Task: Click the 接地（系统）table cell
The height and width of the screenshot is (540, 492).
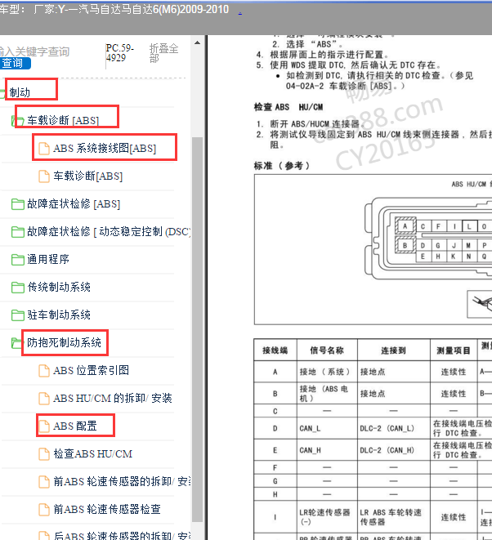Action: (x=327, y=372)
